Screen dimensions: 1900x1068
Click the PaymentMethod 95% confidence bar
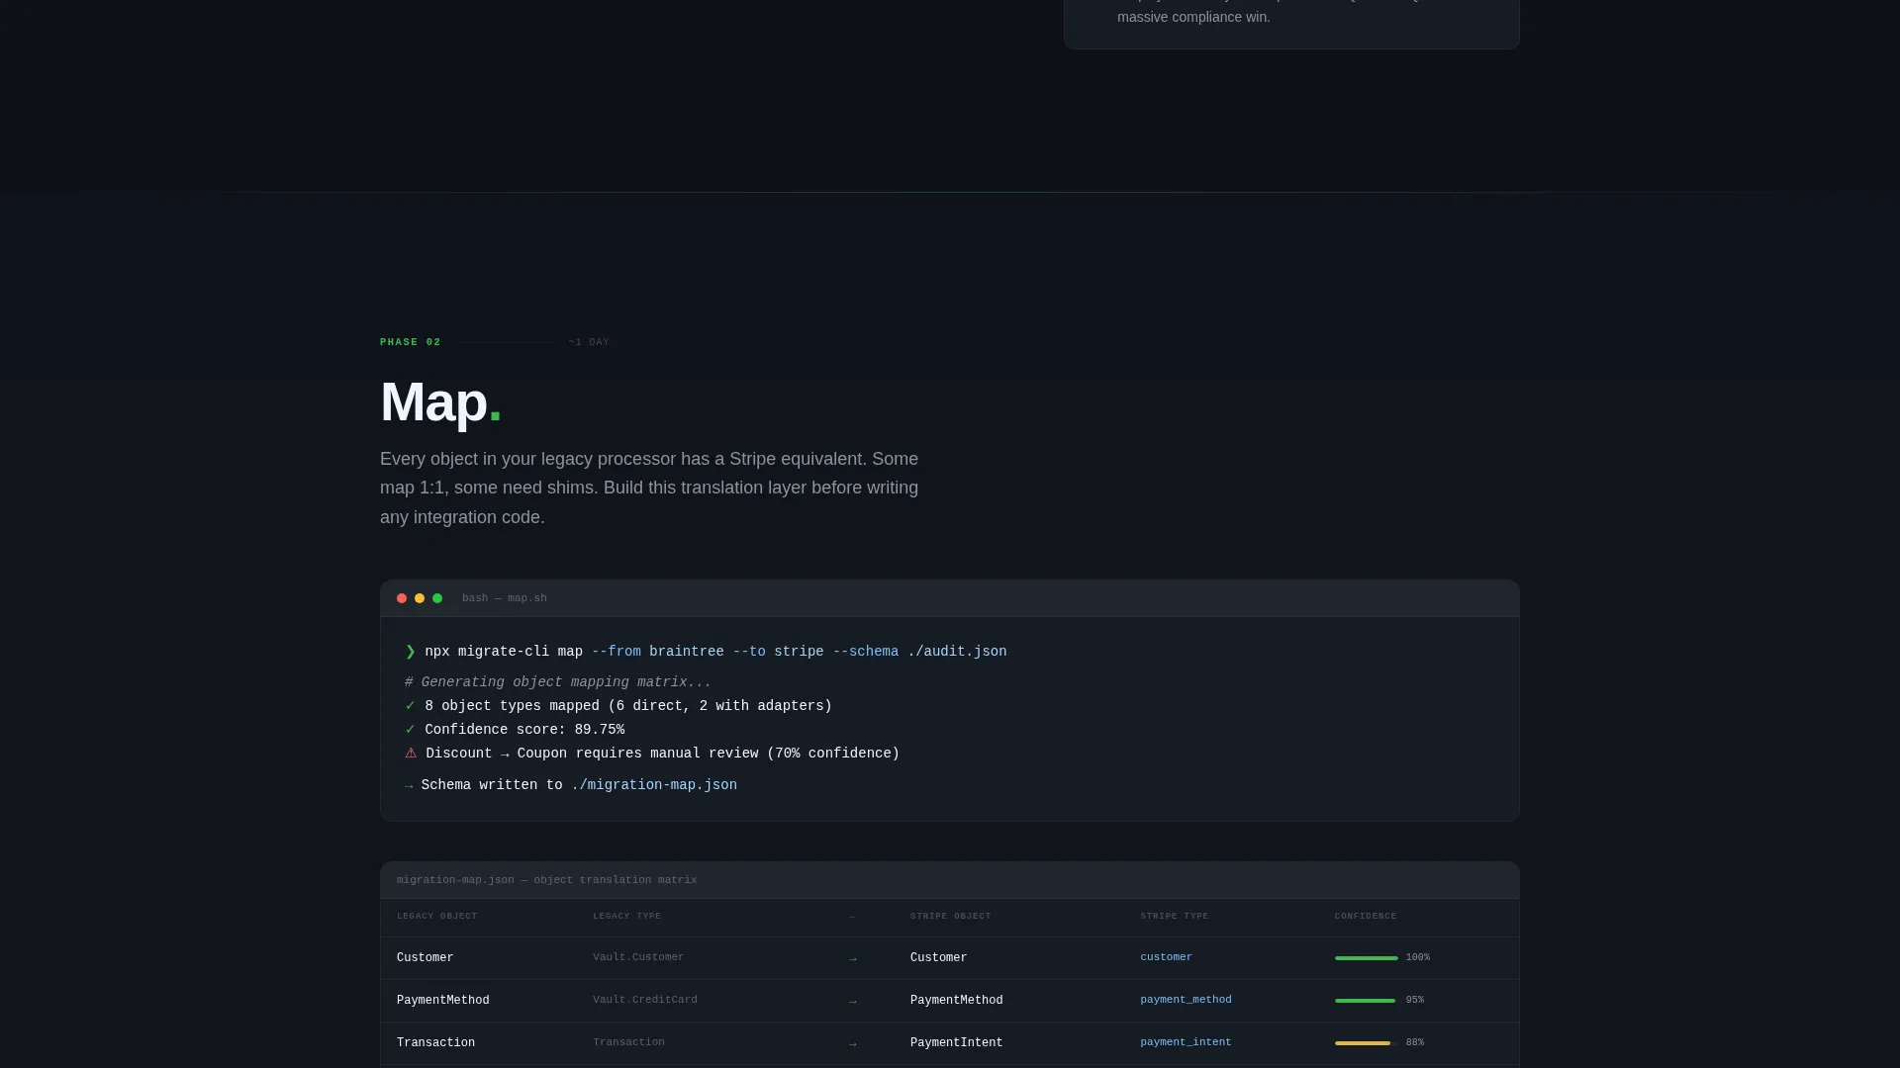click(1365, 1001)
